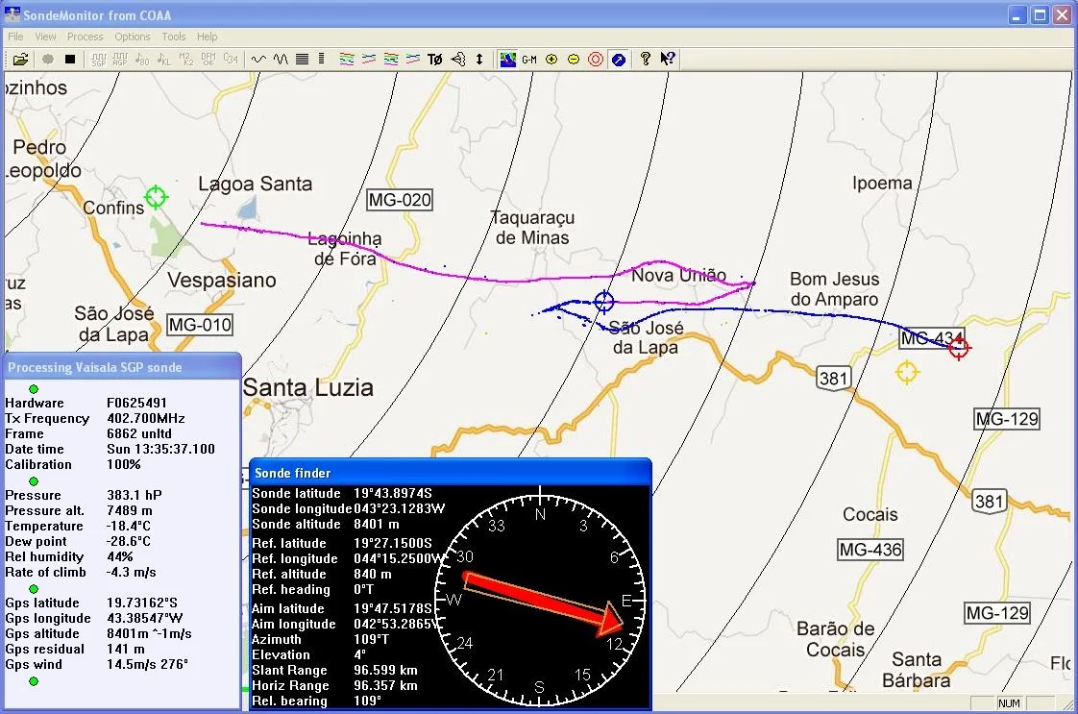This screenshot has width=1078, height=714.
Task: Select the 80 sonde type icon
Action: pos(142,60)
